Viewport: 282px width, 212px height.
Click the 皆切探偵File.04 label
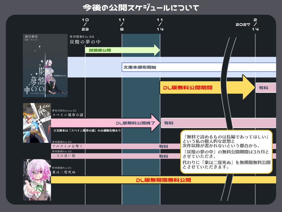click(x=82, y=37)
